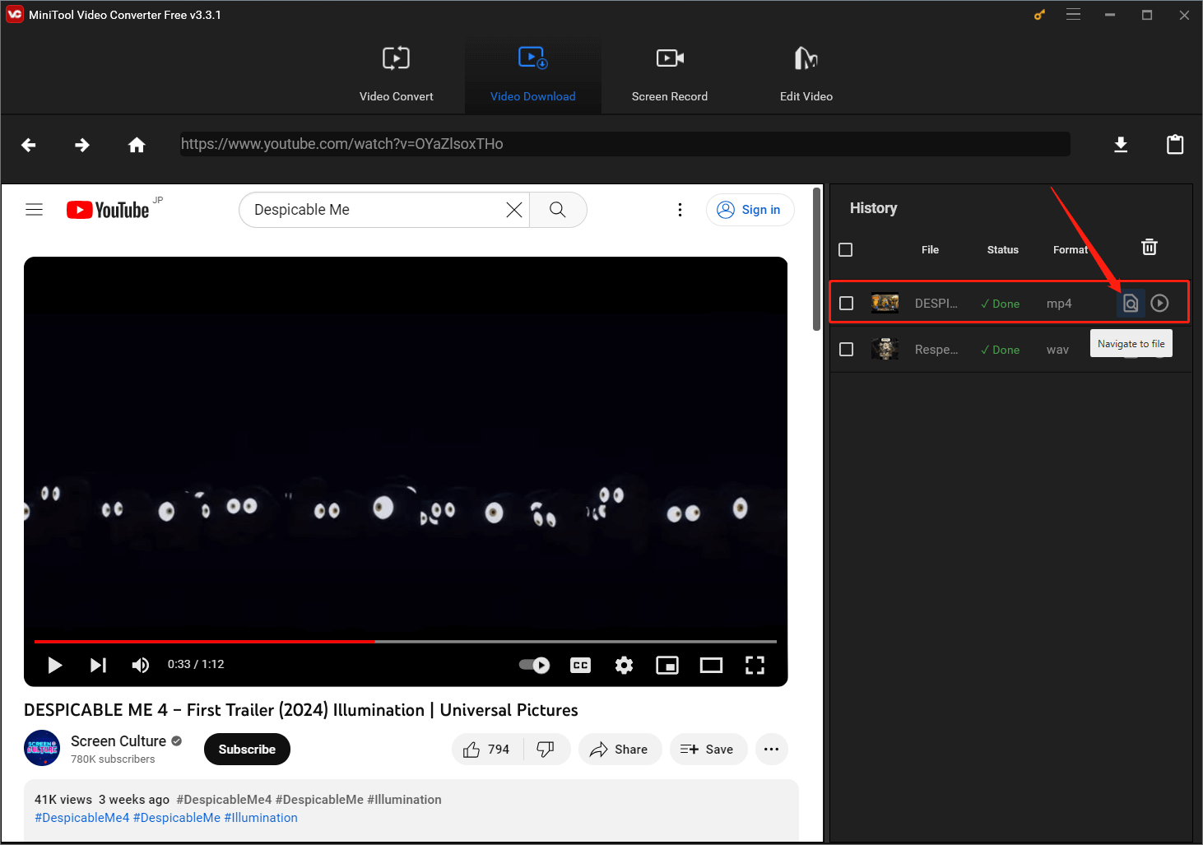Subscribe to Screen Culture channel
This screenshot has height=845, width=1203.
(247, 749)
